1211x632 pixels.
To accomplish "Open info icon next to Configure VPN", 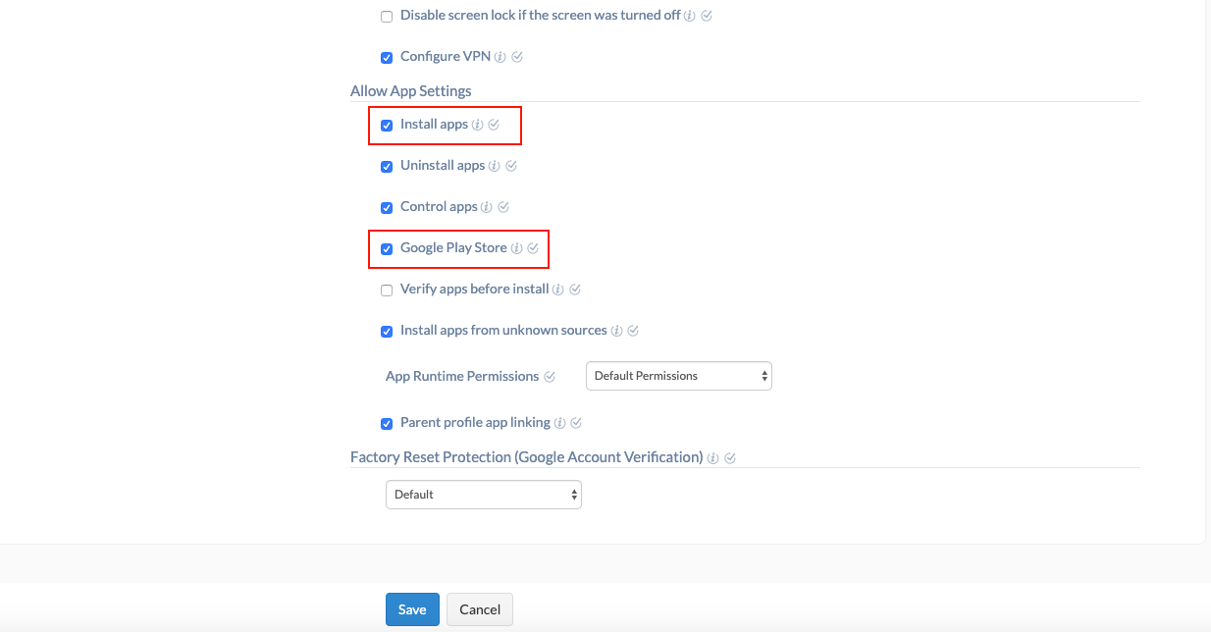I will point(500,57).
